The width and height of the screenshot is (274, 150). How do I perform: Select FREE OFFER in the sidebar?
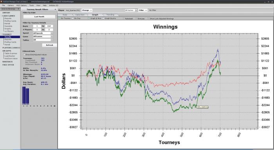click(8, 65)
